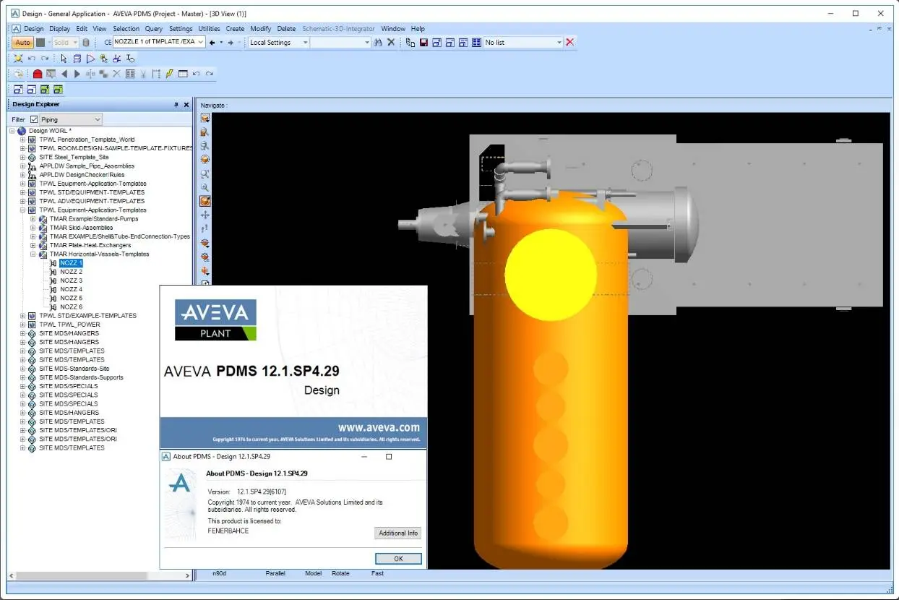Image resolution: width=899 pixels, height=600 pixels.
Task: Select NOZZ 1 in the tree
Action: (71, 263)
